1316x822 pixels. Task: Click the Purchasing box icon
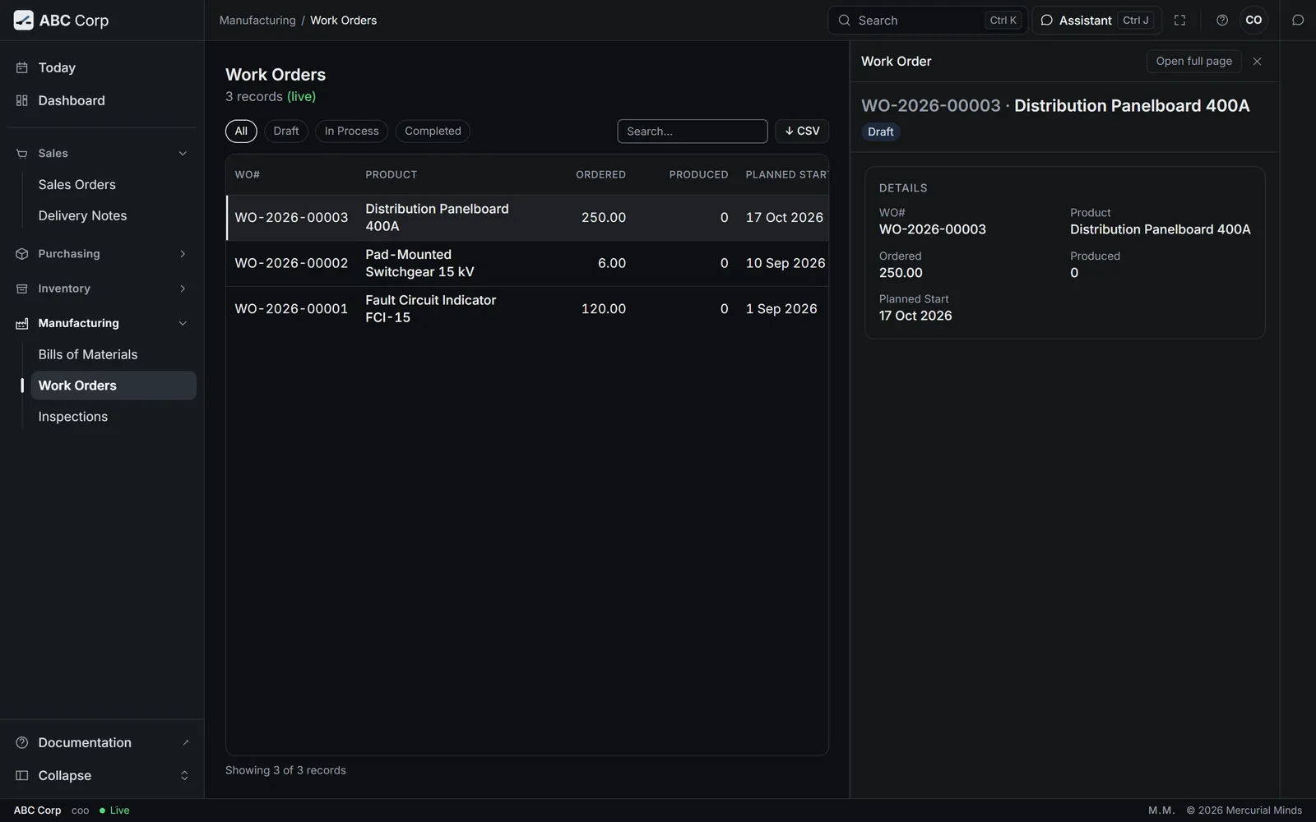22,254
